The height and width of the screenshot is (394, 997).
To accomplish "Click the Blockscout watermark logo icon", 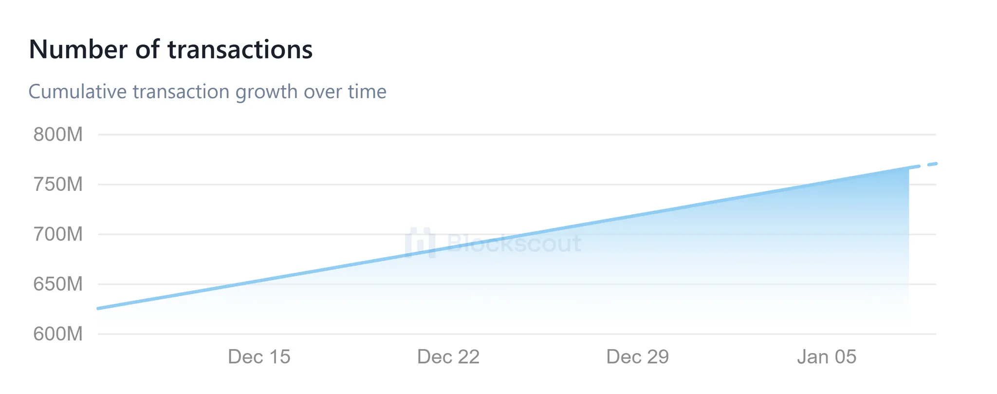I will coord(420,243).
